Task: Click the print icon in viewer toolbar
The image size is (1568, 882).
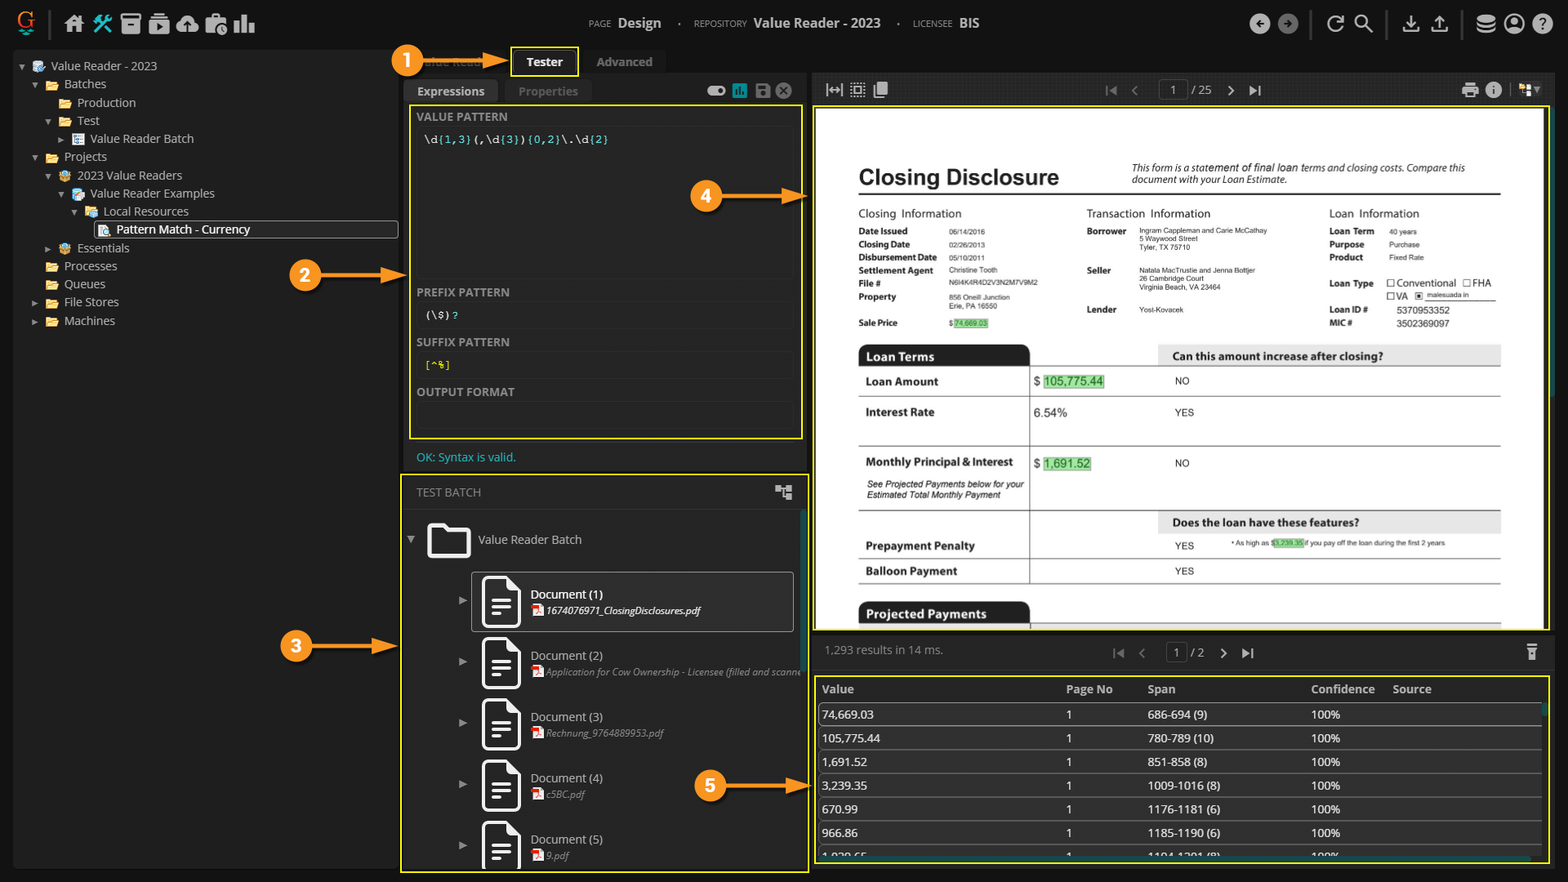Action: click(1469, 91)
